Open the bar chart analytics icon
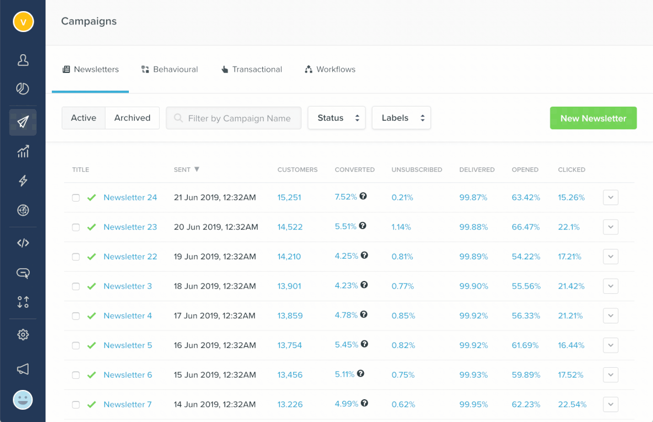 (23, 152)
